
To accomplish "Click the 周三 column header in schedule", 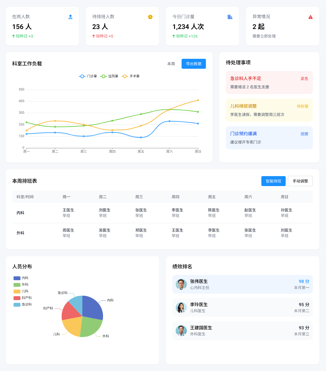I will (x=139, y=197).
